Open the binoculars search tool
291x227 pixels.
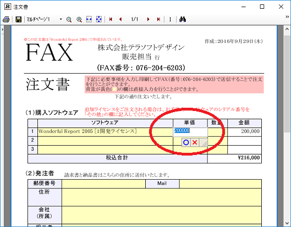[183, 19]
